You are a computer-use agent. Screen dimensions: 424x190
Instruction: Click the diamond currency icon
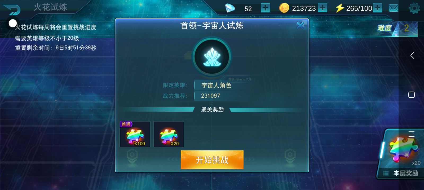(x=230, y=8)
